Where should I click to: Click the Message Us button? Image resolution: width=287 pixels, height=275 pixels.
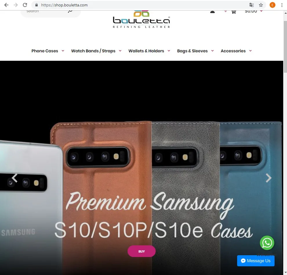click(256, 261)
